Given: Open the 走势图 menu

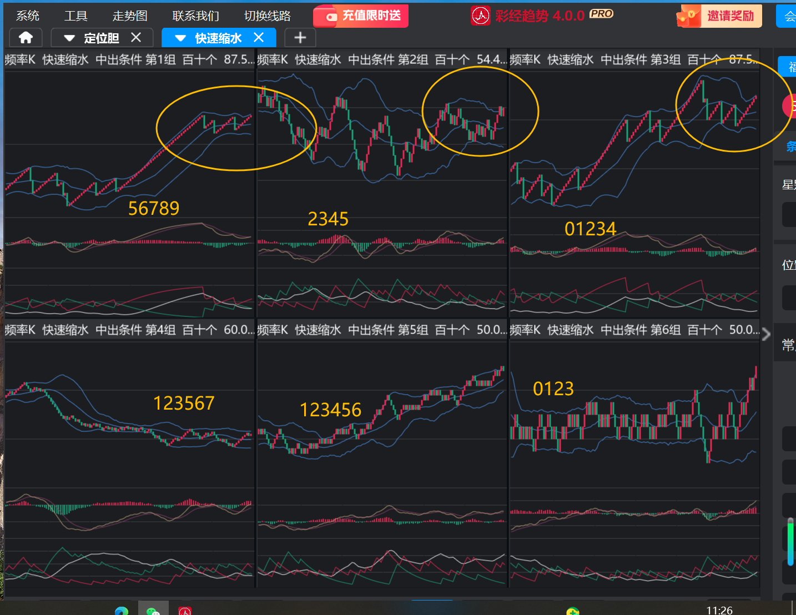Looking at the screenshot, I should (130, 16).
